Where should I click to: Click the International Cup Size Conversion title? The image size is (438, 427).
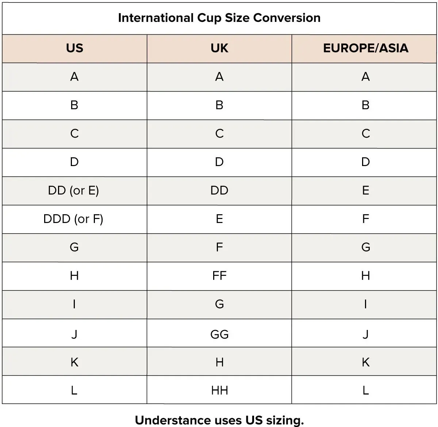[219, 18]
